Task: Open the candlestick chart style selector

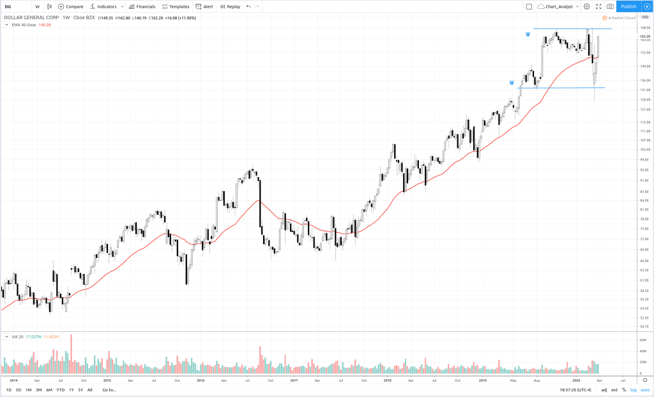Action: pyautogui.click(x=49, y=6)
